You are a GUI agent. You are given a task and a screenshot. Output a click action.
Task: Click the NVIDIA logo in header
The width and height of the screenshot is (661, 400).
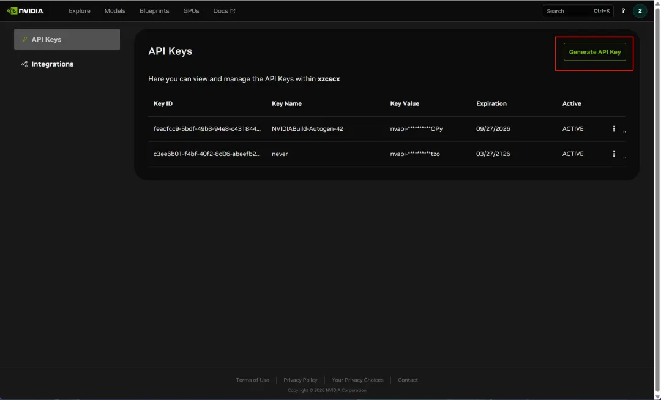(x=26, y=11)
